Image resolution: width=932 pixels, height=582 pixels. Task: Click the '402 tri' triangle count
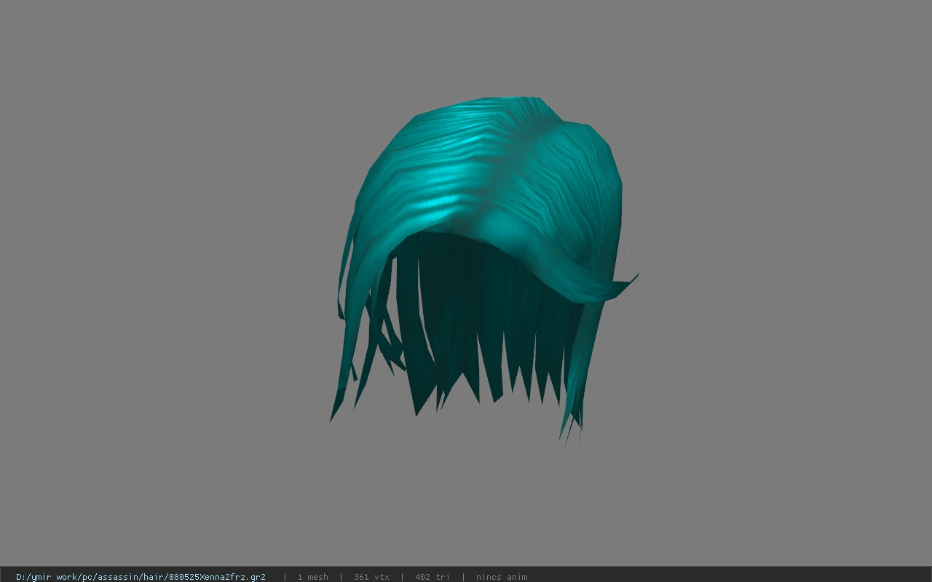click(x=433, y=577)
